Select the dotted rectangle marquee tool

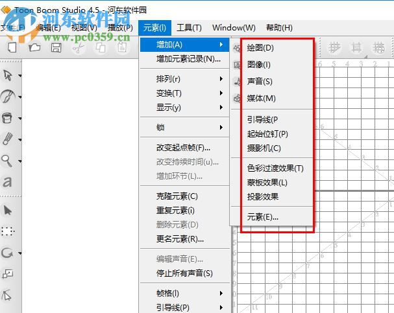click(x=8, y=231)
